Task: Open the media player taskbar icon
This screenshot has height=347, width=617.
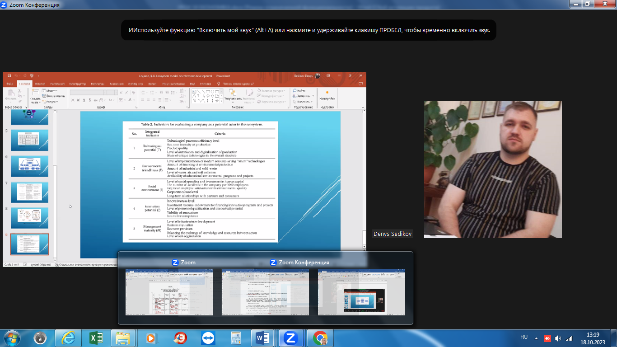Action: pos(151,338)
